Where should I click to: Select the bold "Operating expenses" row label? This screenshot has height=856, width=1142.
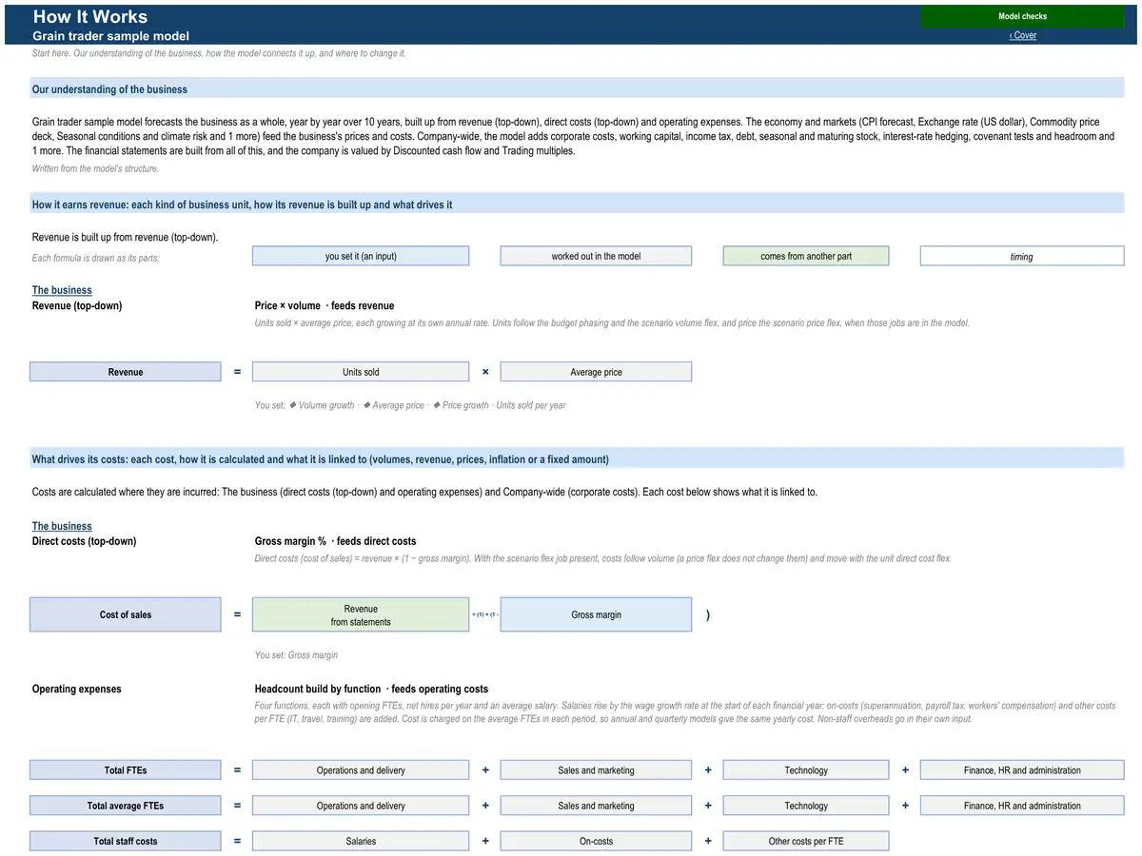coord(77,689)
